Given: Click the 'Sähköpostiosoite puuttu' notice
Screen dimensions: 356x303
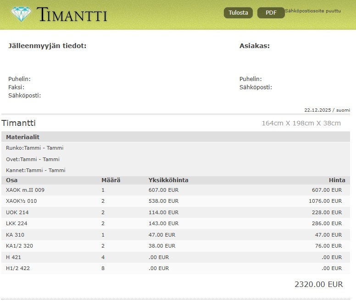Looking at the screenshot, I should [313, 11].
